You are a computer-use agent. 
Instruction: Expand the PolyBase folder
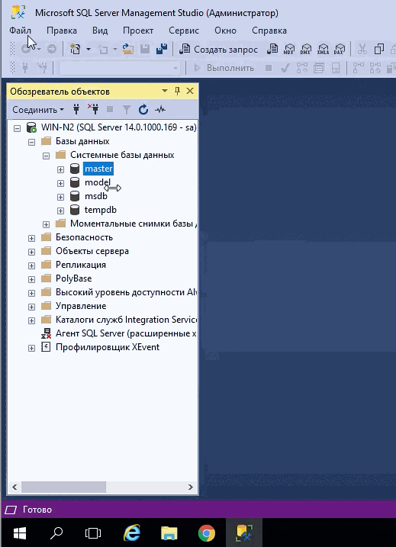coord(32,279)
